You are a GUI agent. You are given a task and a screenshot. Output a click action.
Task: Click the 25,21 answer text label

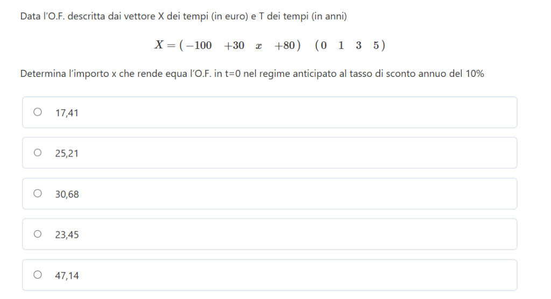point(67,154)
